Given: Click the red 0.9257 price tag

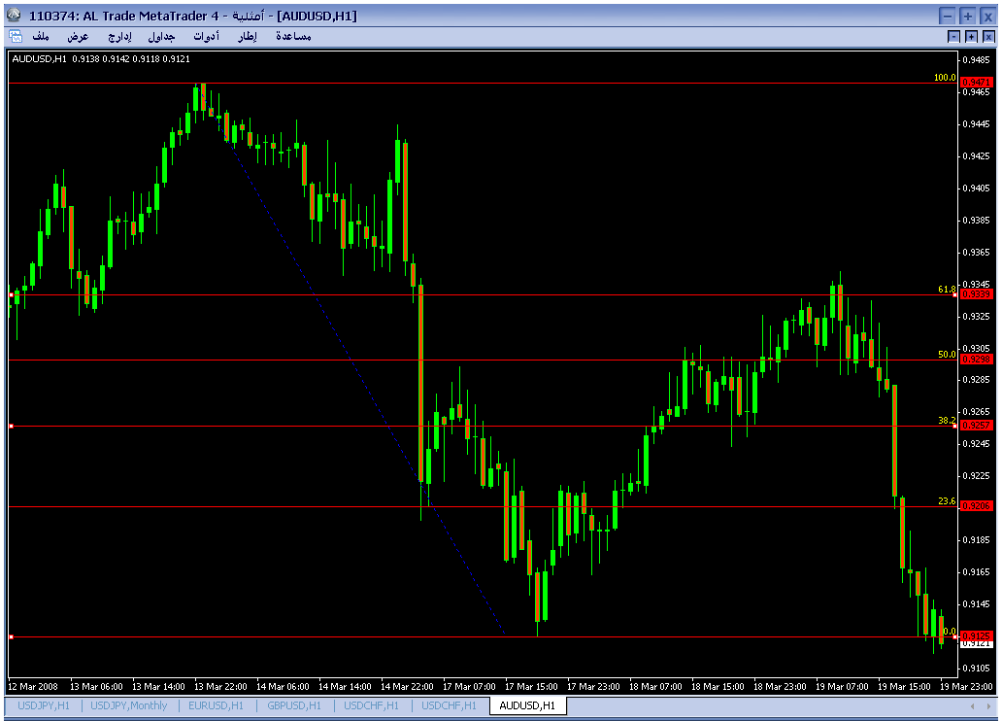Looking at the screenshot, I should (977, 425).
